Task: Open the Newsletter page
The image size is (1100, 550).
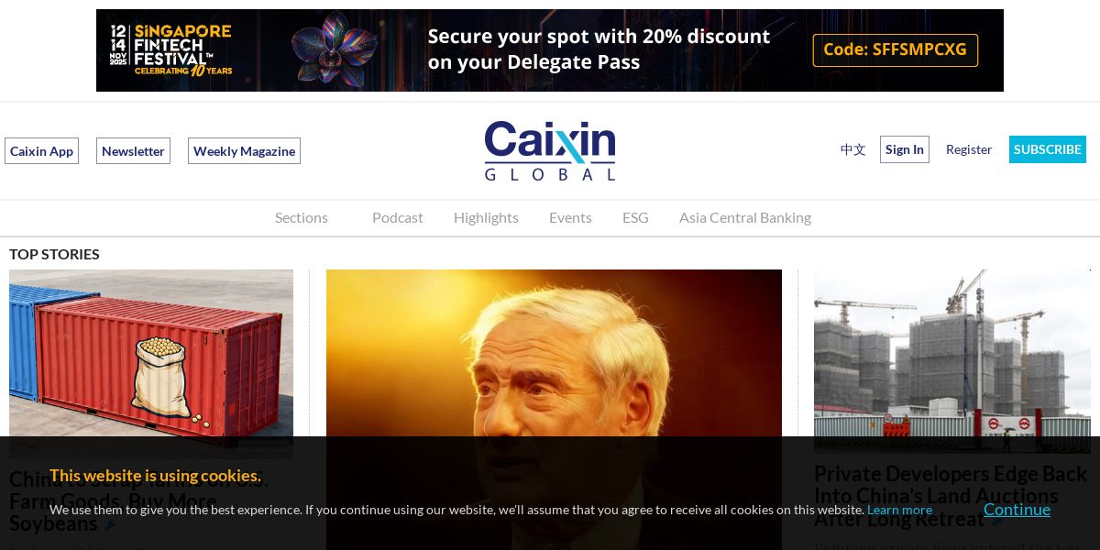Action: (133, 151)
